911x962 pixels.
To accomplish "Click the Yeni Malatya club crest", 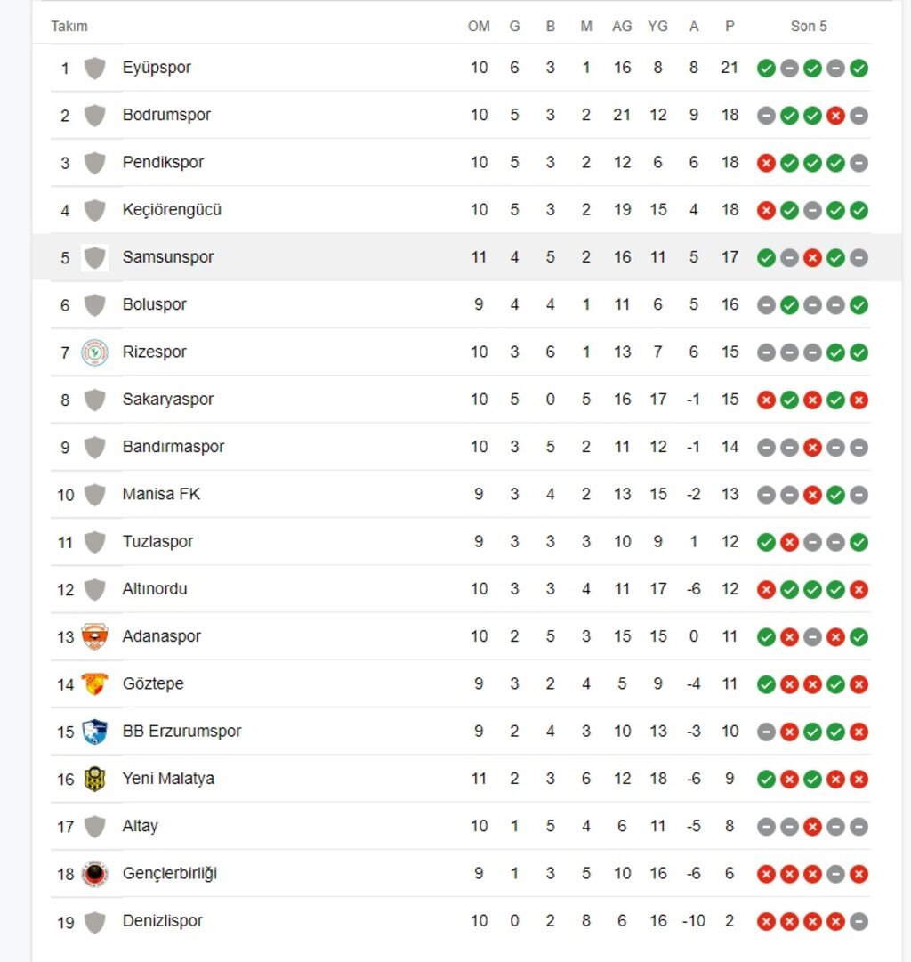I will coord(94,779).
